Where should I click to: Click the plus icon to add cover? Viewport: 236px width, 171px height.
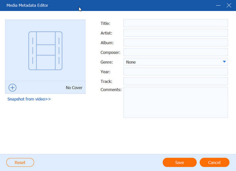13,88
